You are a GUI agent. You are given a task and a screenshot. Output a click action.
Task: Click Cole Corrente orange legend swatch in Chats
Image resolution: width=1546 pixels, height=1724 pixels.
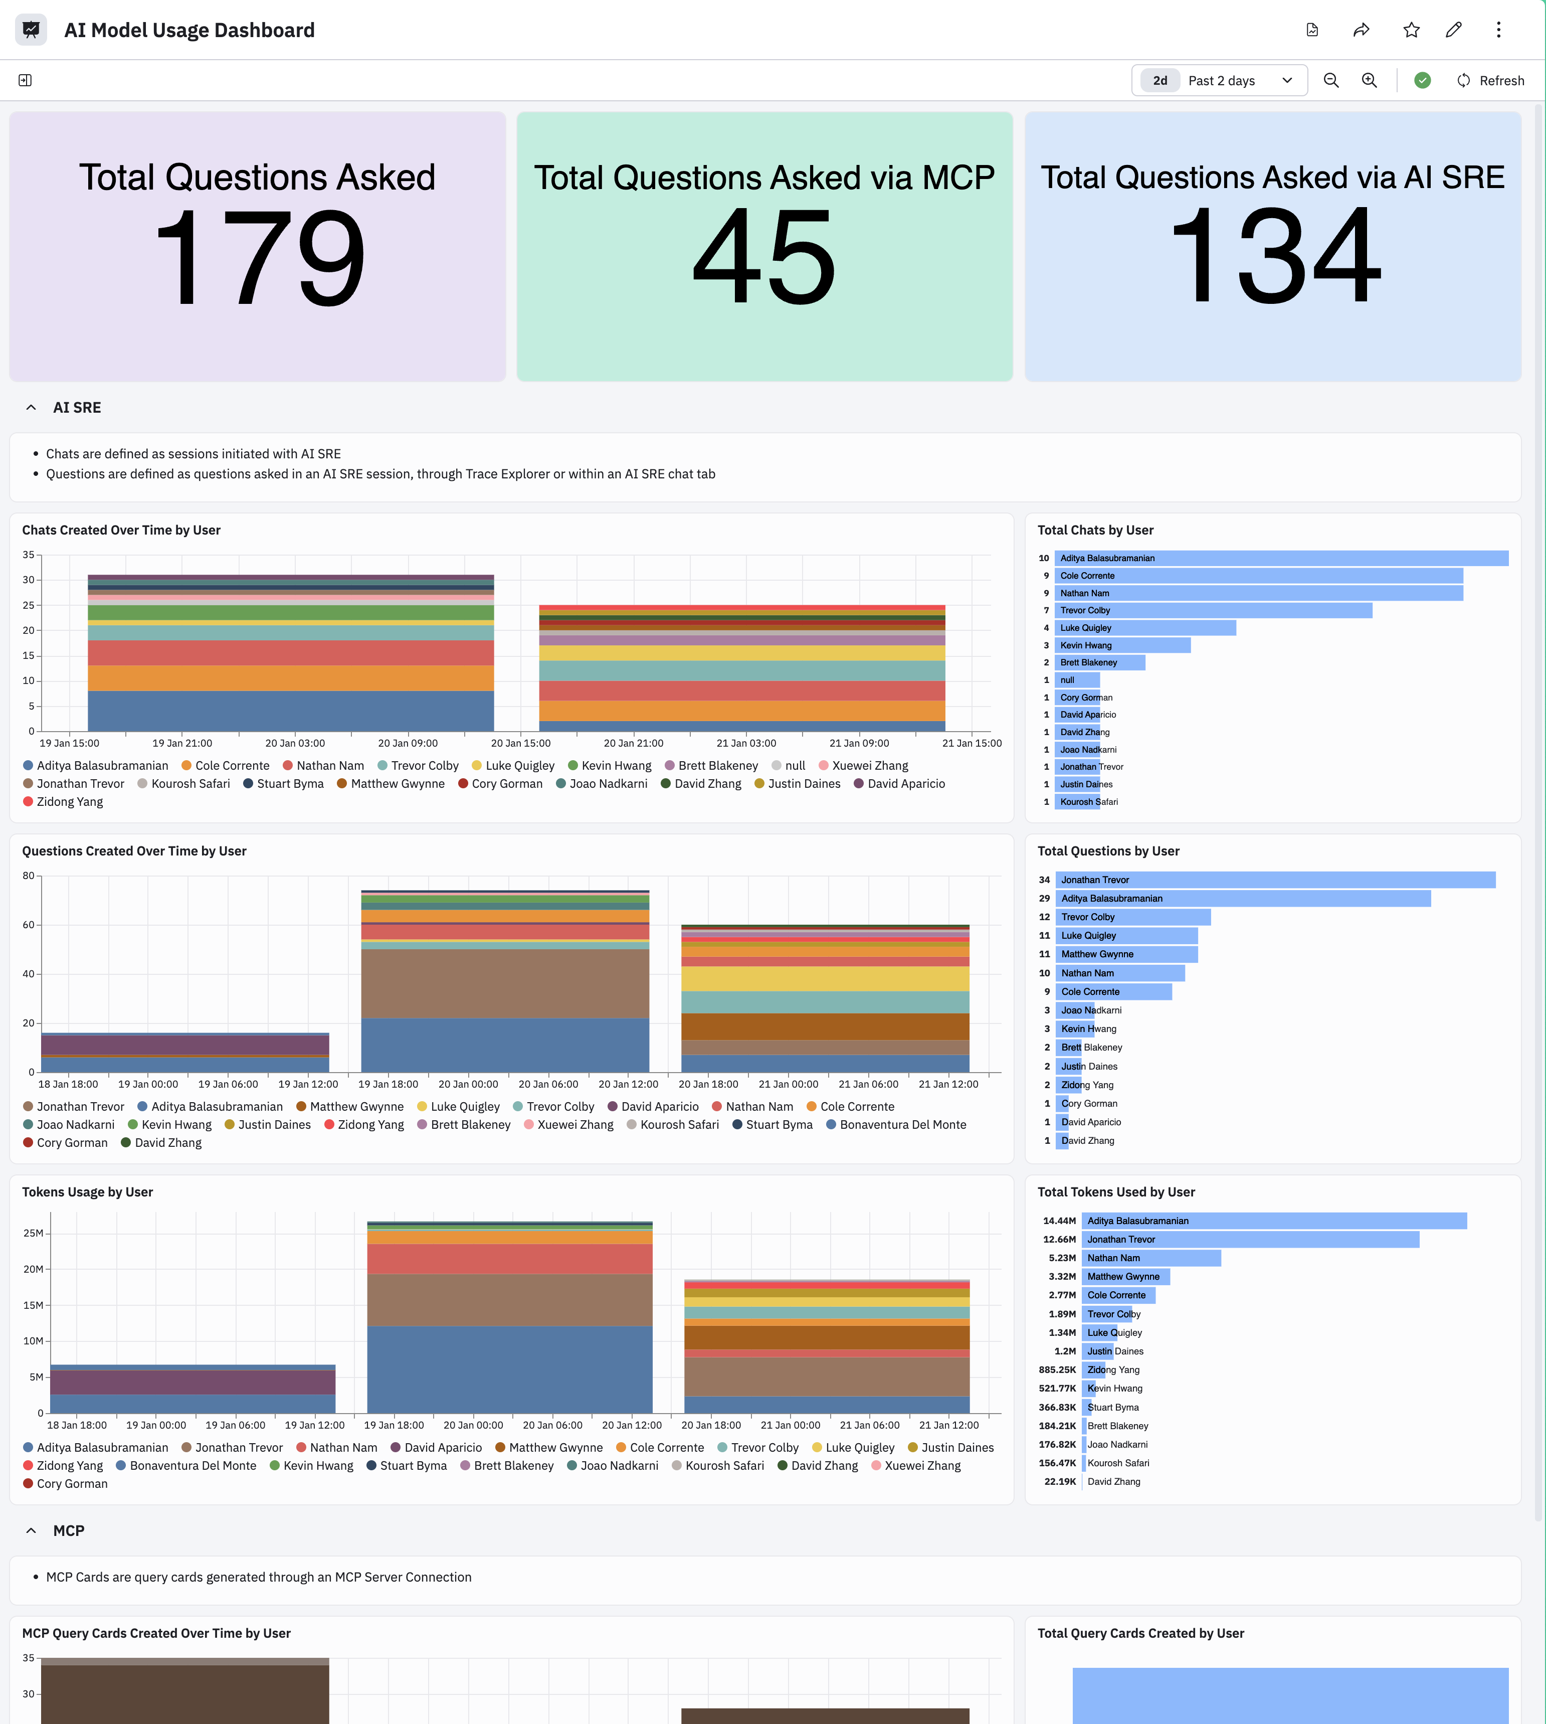coord(186,766)
